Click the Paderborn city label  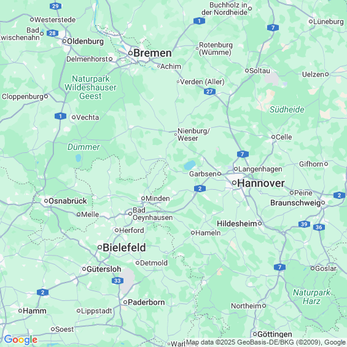pos(146,302)
